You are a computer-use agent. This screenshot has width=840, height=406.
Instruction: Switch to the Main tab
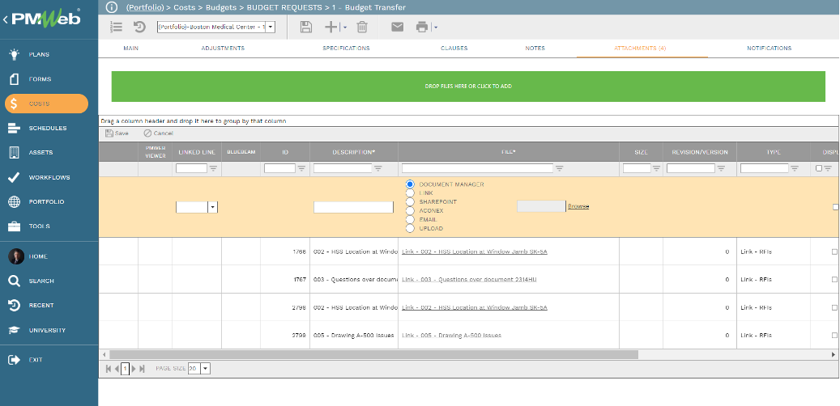coord(131,49)
